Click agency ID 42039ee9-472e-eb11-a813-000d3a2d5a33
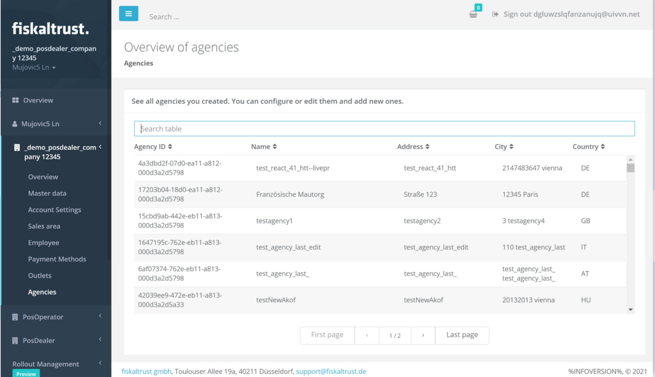 (180, 300)
